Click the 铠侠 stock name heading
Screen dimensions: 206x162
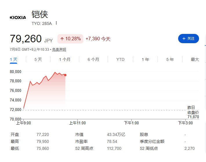tap(40, 14)
